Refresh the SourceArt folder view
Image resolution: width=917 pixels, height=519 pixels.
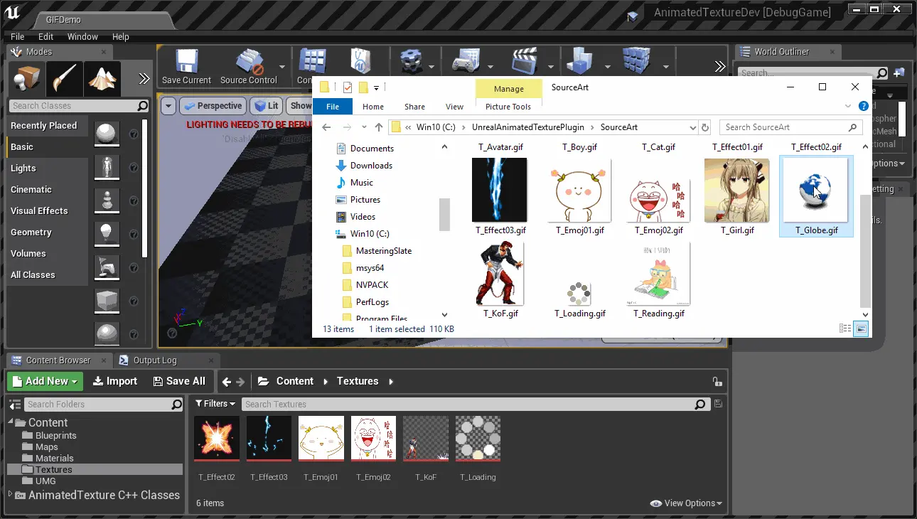click(x=705, y=127)
